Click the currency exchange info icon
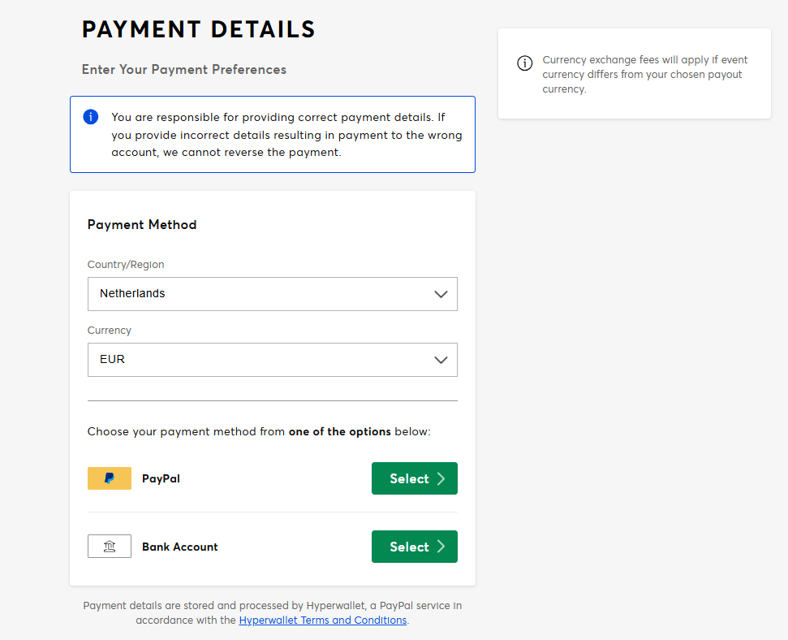 point(525,63)
